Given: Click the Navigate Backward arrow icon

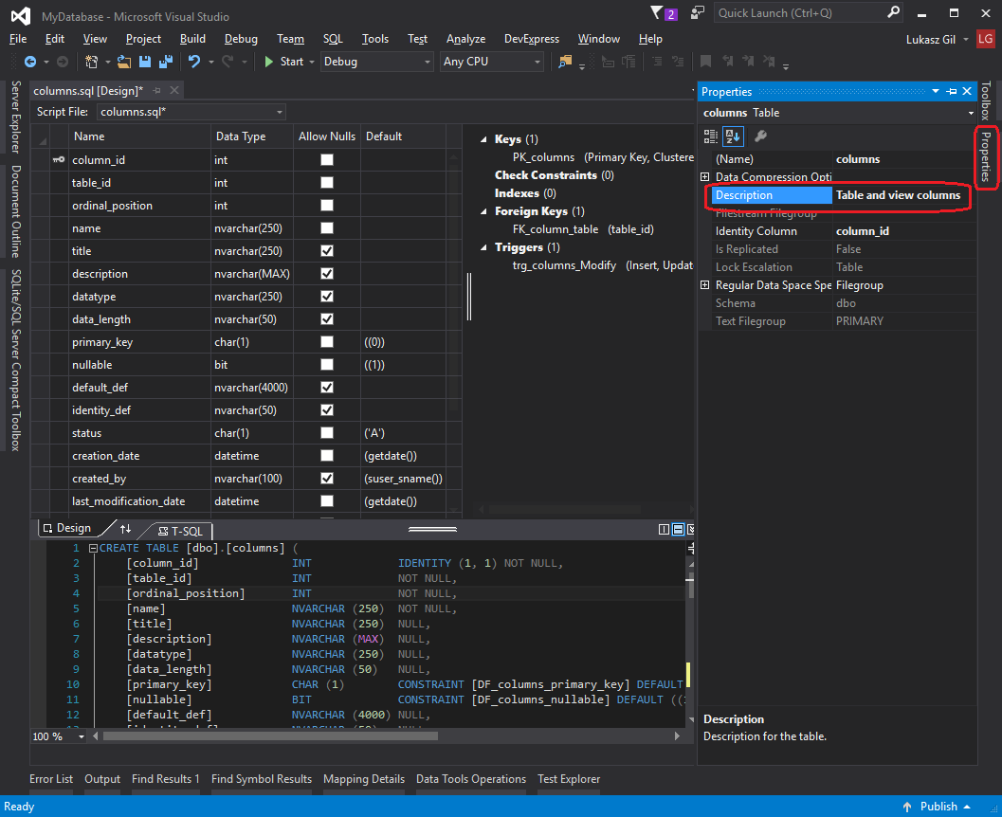Looking at the screenshot, I should click(30, 62).
